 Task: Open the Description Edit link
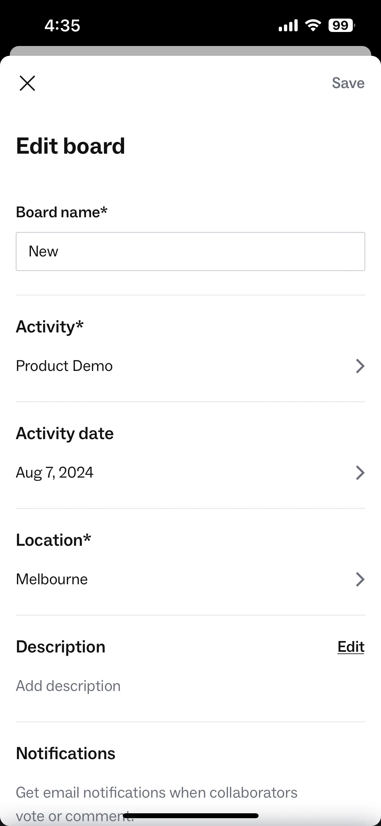351,647
